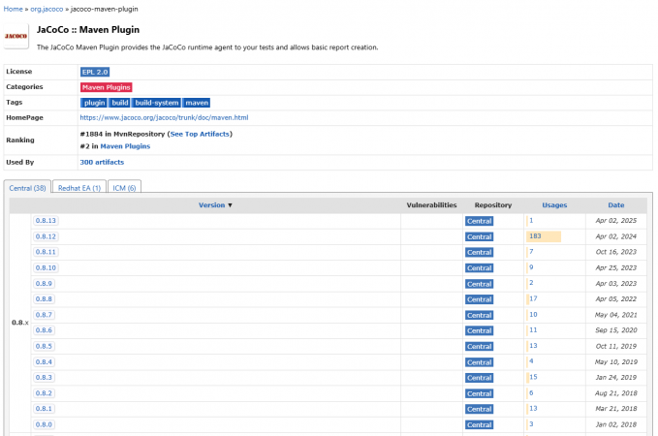Open version 0.8.0
This screenshot has height=436, width=658.
[44, 424]
